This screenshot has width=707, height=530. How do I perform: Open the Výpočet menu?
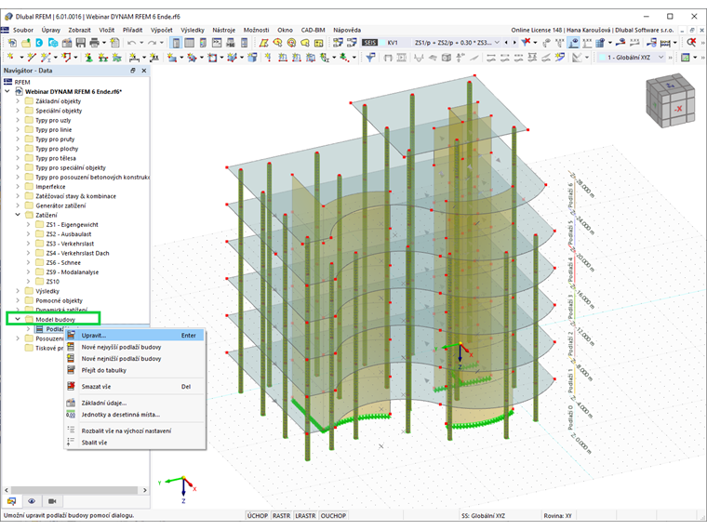pos(162,30)
